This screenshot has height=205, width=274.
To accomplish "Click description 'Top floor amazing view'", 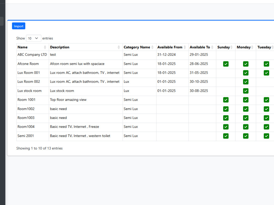I will [68, 100].
